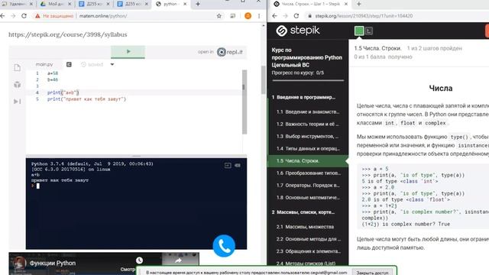
Task: Open the 'Функции Python' video title
Action: tap(53, 263)
